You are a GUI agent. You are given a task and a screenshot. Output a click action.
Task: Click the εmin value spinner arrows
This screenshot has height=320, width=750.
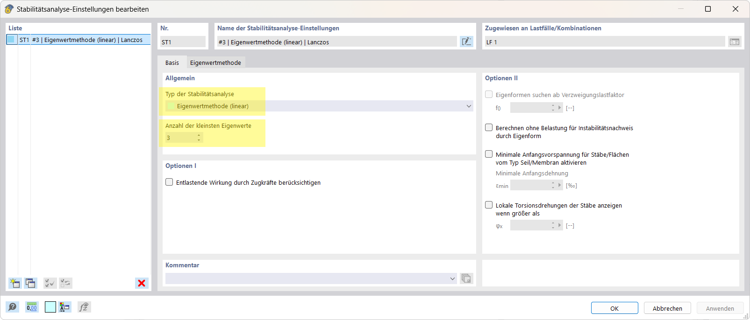point(553,185)
